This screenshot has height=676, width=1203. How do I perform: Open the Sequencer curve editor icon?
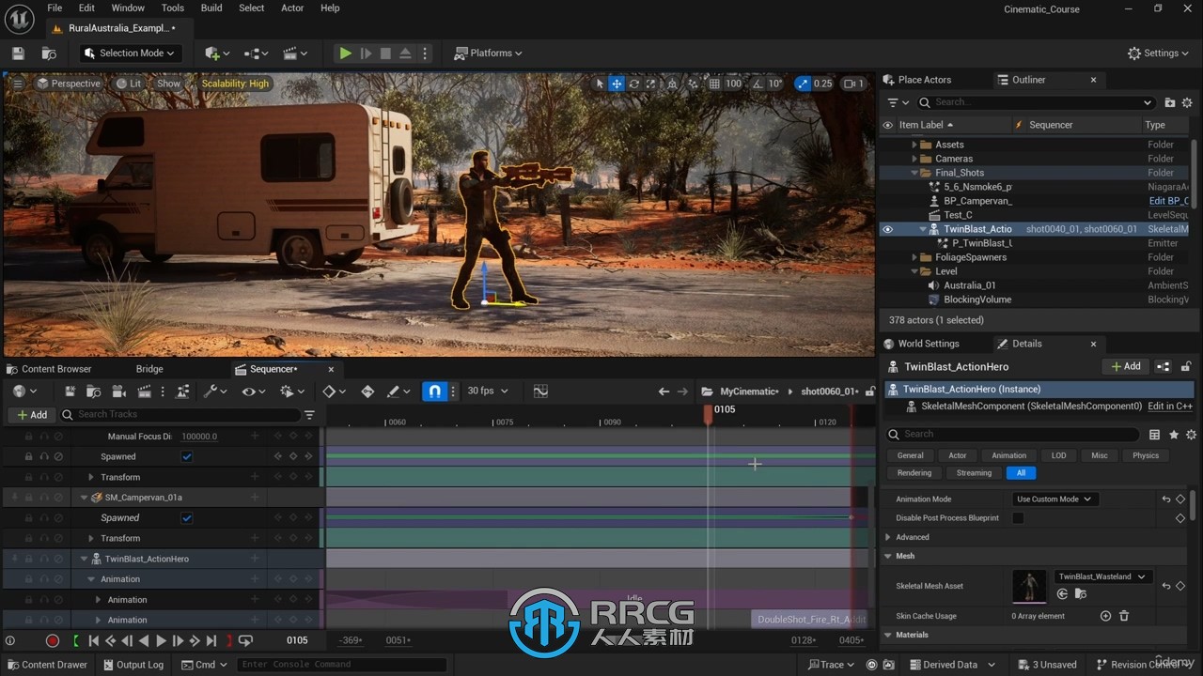click(x=540, y=392)
